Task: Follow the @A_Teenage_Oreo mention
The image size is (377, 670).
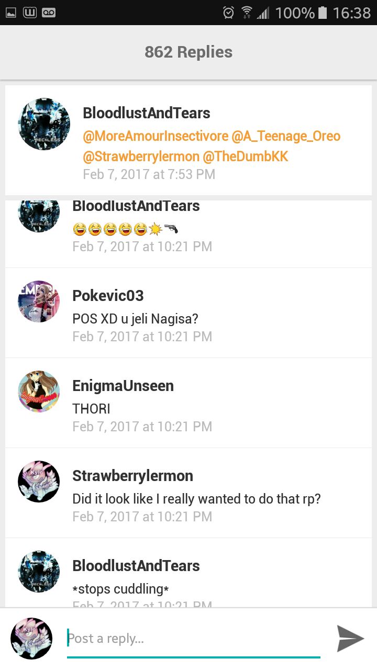Action: [286, 136]
